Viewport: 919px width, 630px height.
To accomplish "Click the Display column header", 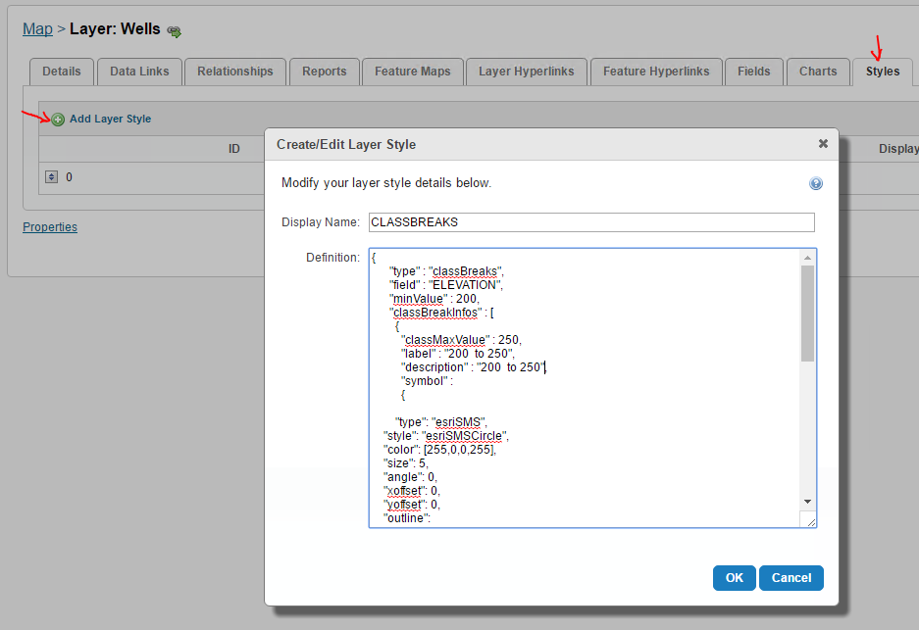I will [x=898, y=149].
